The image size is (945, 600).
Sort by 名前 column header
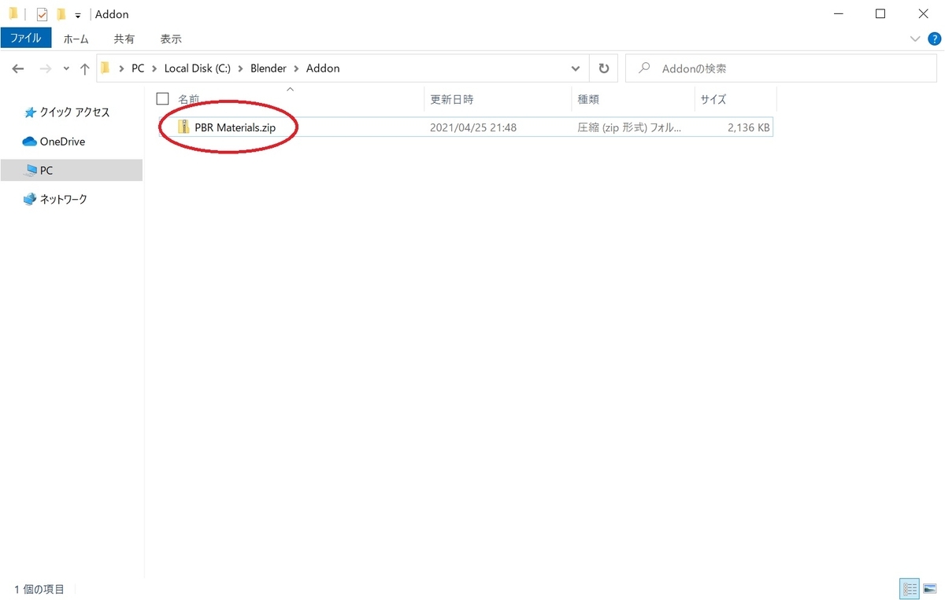pos(188,100)
